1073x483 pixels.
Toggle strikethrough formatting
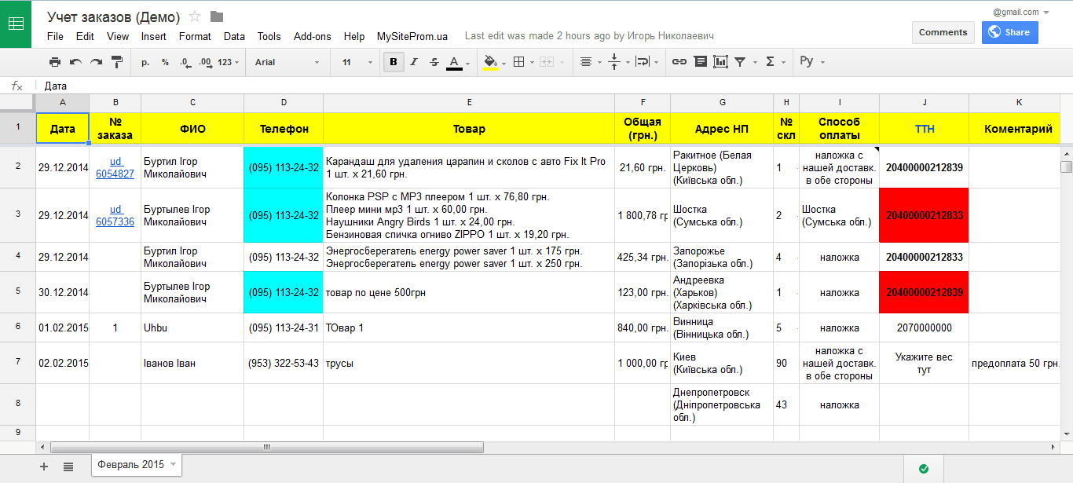(x=434, y=62)
